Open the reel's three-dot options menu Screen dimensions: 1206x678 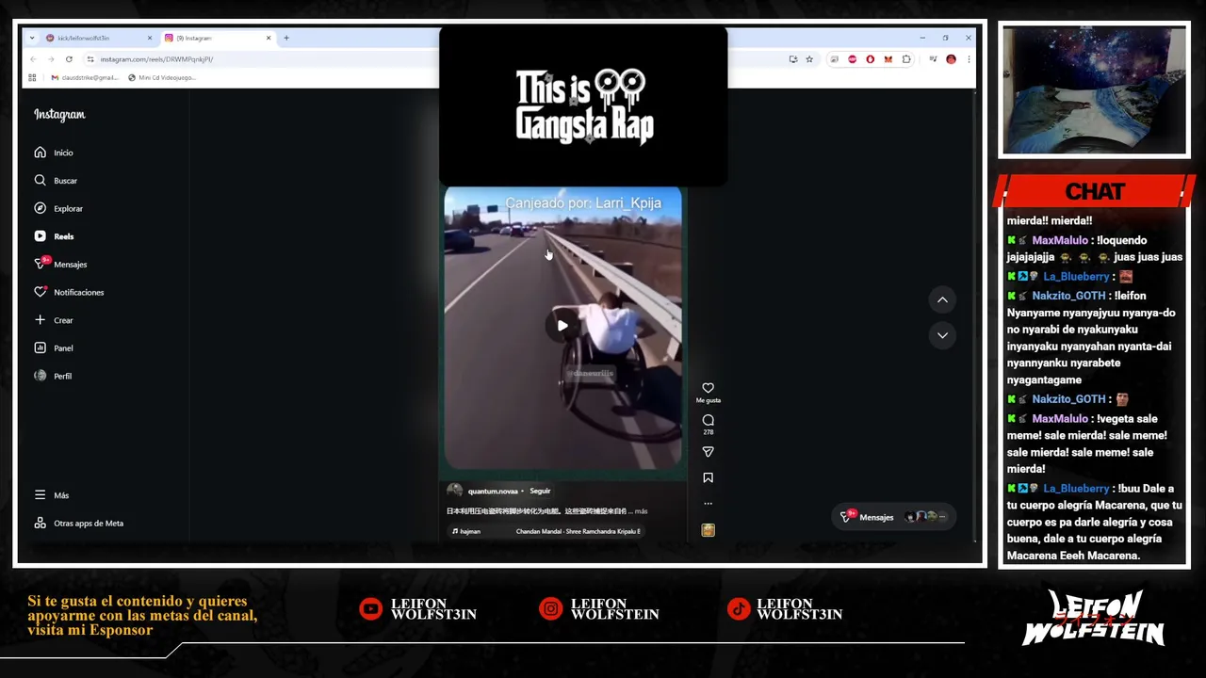click(x=708, y=504)
